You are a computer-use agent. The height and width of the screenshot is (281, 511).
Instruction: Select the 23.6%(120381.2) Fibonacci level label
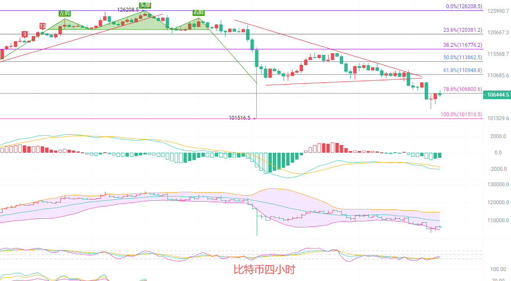pyautogui.click(x=462, y=30)
